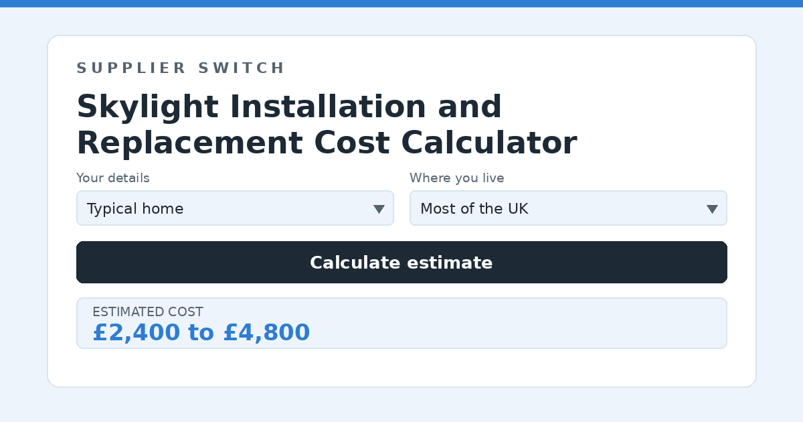Viewport: 803px width, 422px height.
Task: Click the estimated cost result box
Action: click(401, 323)
